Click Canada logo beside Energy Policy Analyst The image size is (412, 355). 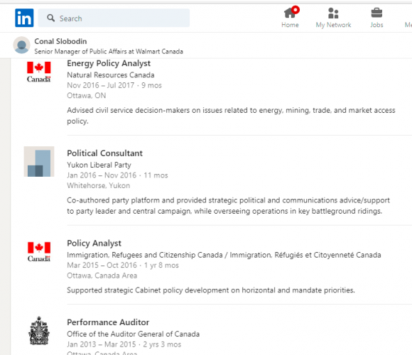(39, 72)
